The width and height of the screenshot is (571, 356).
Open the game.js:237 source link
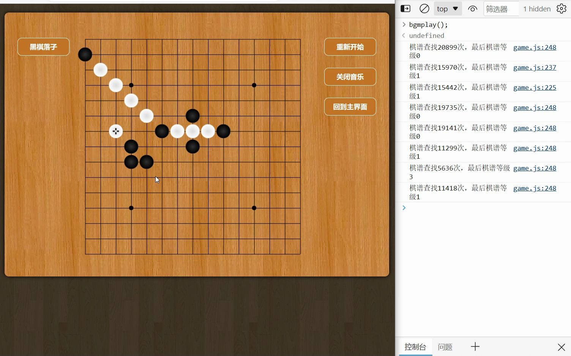click(x=535, y=67)
